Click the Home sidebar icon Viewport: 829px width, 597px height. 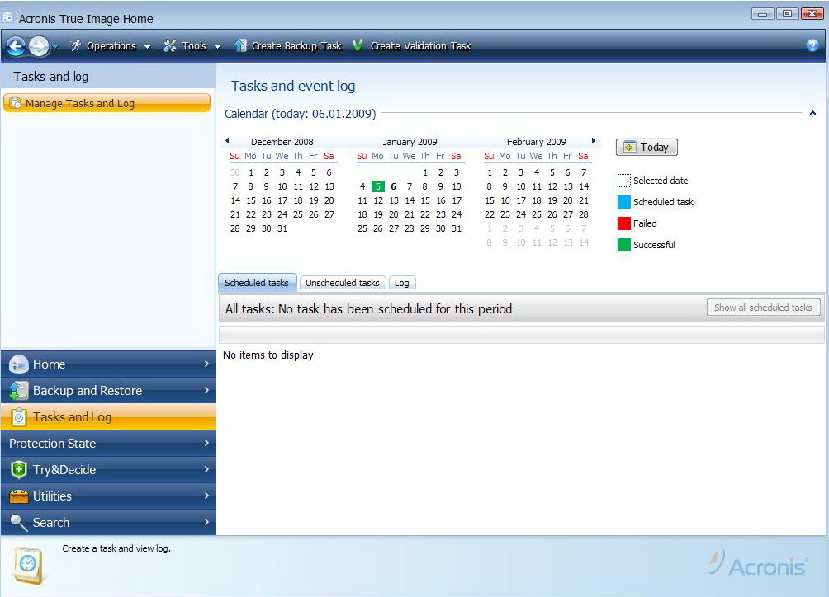coord(18,364)
